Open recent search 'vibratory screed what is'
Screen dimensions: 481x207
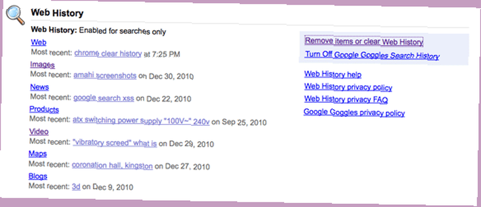(x=115, y=143)
